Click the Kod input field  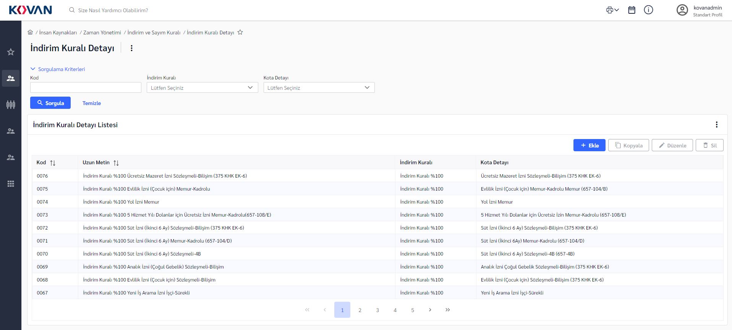(86, 87)
